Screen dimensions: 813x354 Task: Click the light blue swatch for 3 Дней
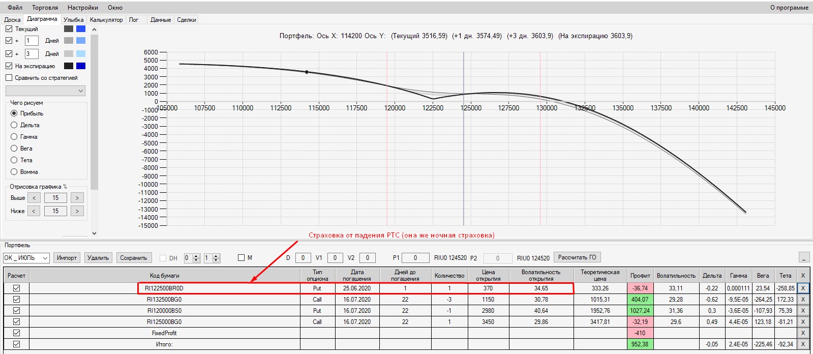click(81, 54)
